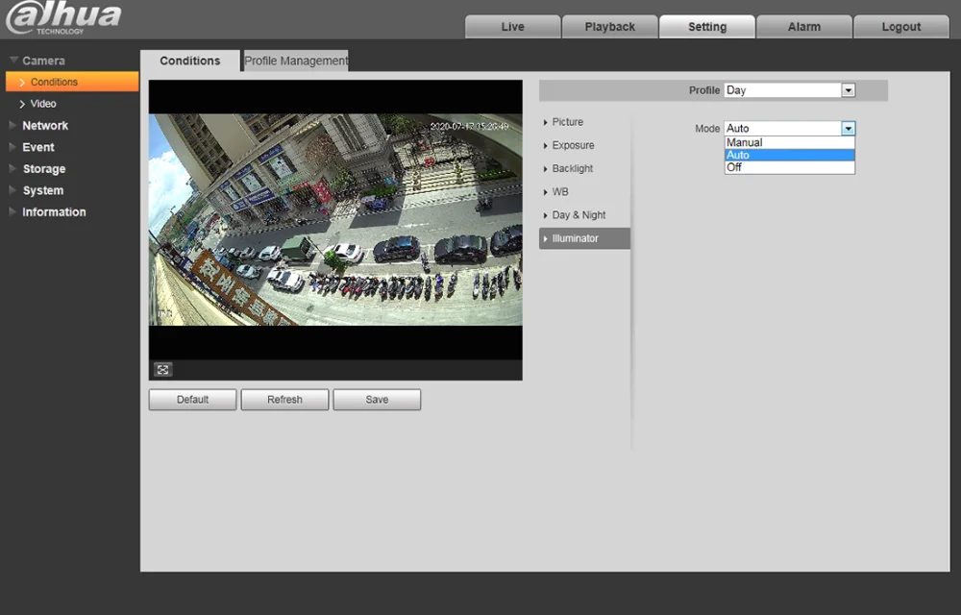Click the fullscreen icon below the video
This screenshot has width=961, height=615.
[x=163, y=369]
